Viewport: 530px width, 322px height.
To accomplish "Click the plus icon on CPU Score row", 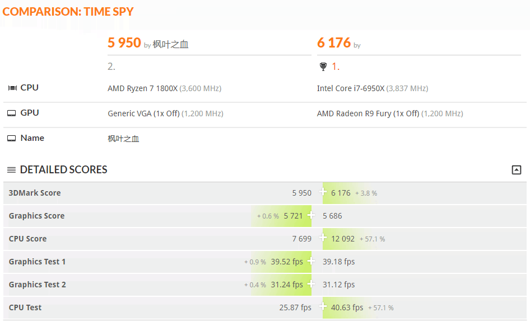I will pos(323,238).
